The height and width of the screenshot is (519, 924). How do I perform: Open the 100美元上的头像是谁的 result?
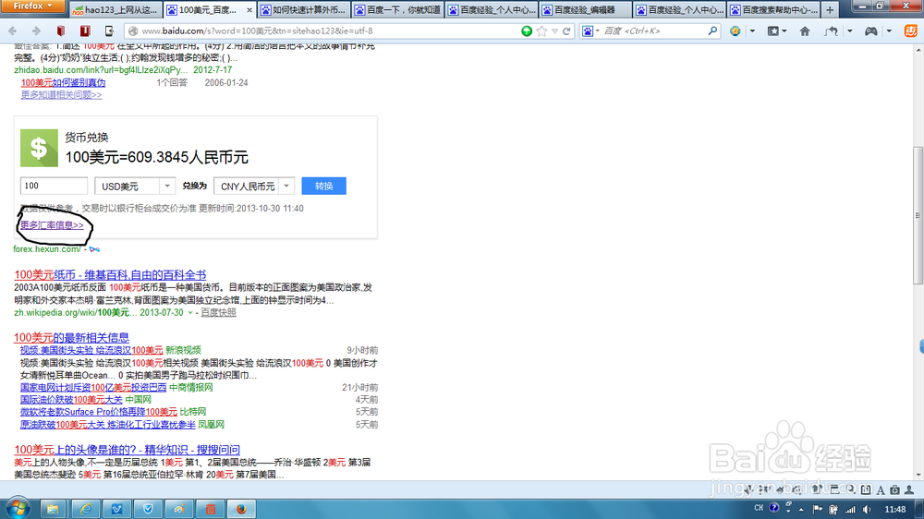click(128, 450)
